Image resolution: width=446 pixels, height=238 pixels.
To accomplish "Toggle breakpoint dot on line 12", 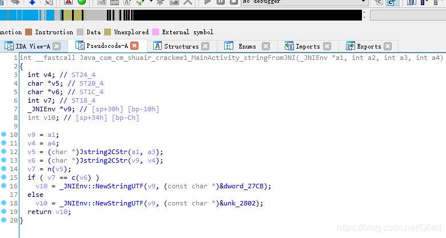I will pos(3,151).
